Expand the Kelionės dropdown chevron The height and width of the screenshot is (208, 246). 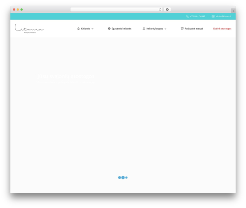92,29
